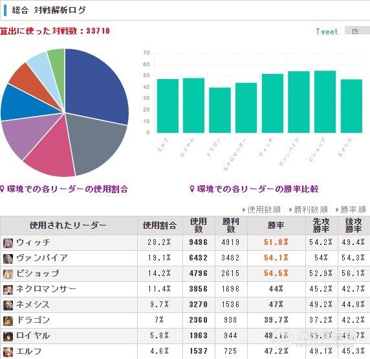
Task: Click the ヴァンパイア bar in win-rate chart
Action: pos(299,102)
